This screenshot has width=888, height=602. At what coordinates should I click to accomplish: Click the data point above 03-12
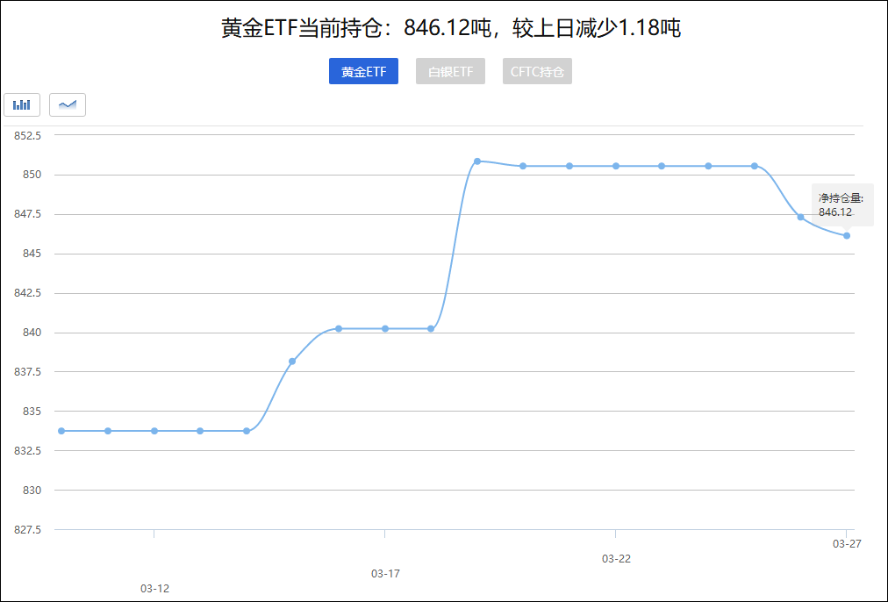(154, 431)
